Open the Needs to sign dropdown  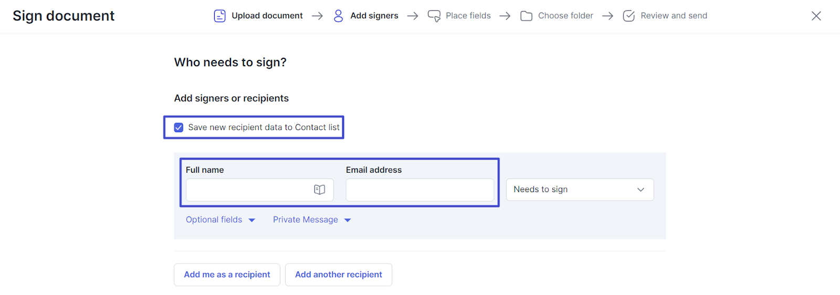[x=580, y=189]
